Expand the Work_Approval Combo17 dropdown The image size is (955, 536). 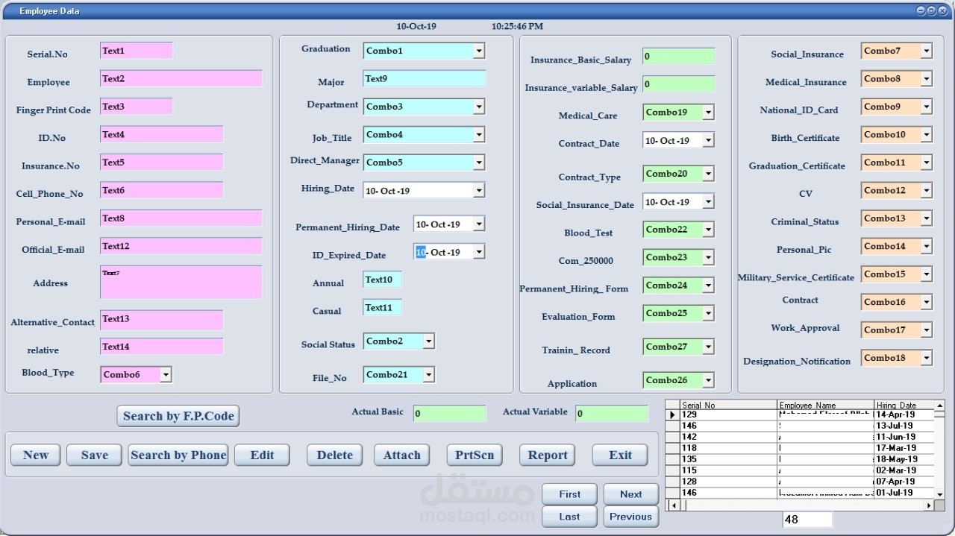coord(926,330)
